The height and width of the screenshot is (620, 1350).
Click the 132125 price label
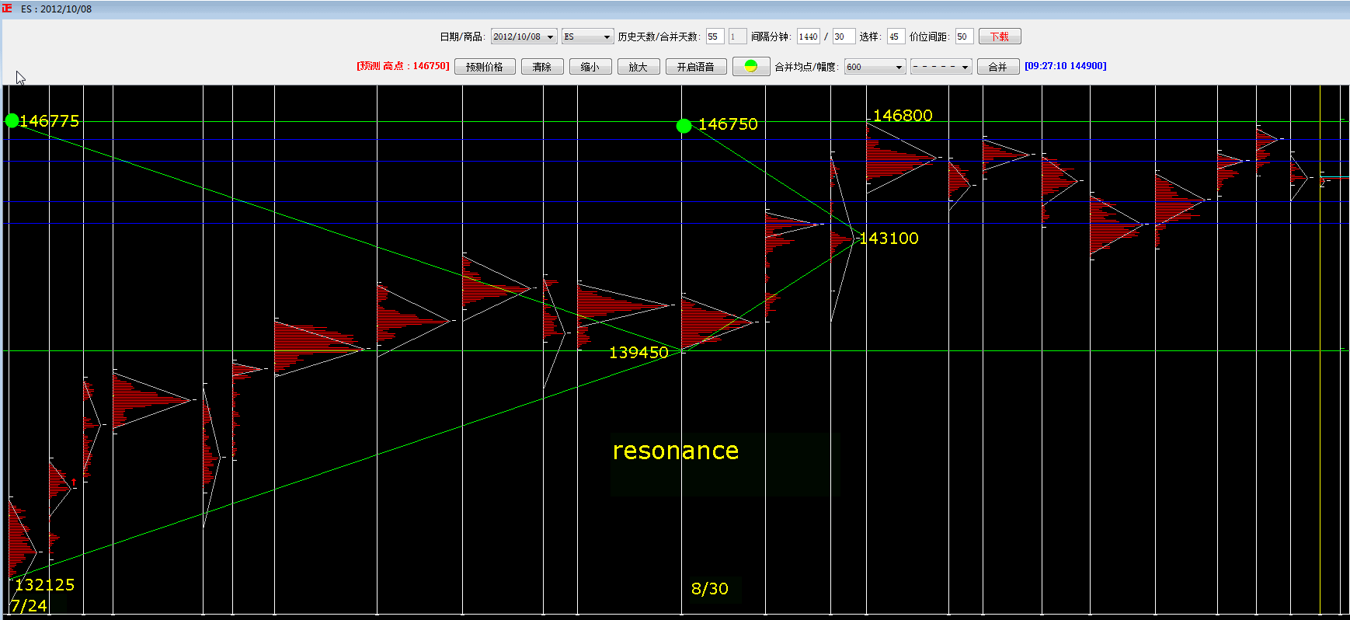[45, 585]
